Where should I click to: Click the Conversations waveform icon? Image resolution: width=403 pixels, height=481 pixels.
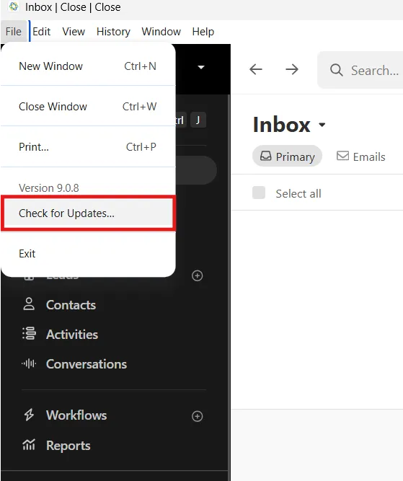tap(29, 364)
